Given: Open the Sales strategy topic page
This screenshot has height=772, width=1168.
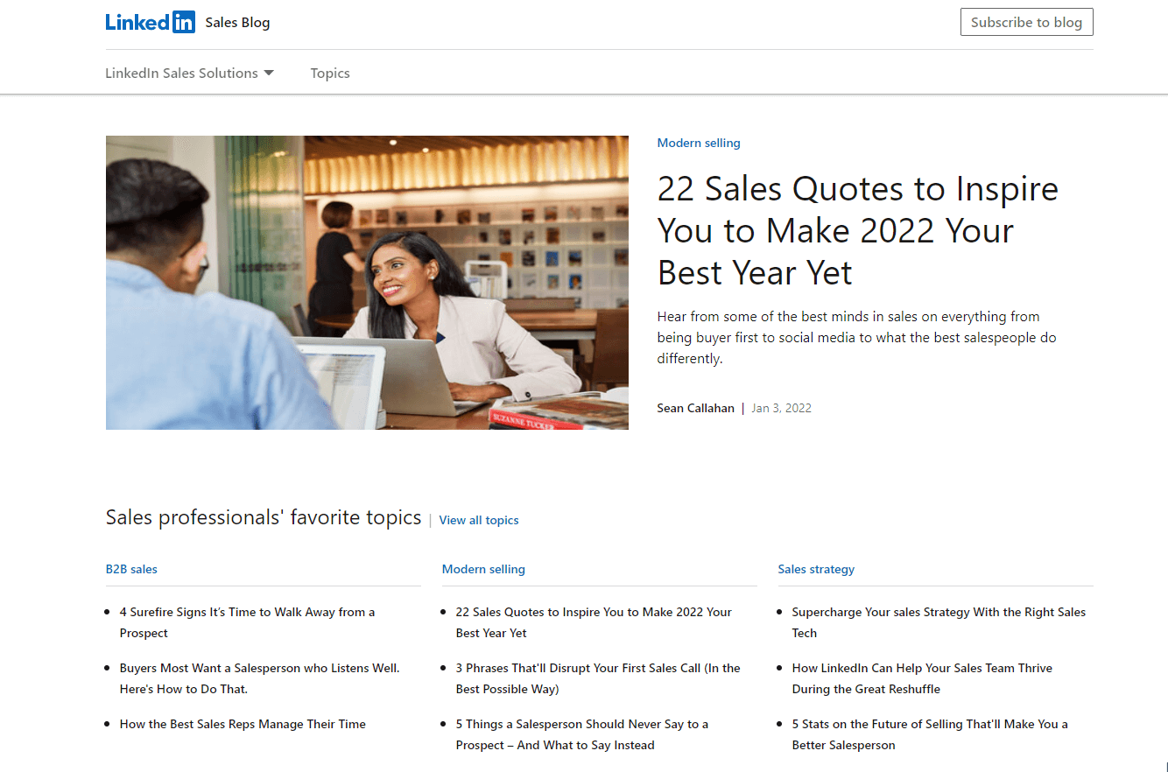Looking at the screenshot, I should pyautogui.click(x=816, y=569).
